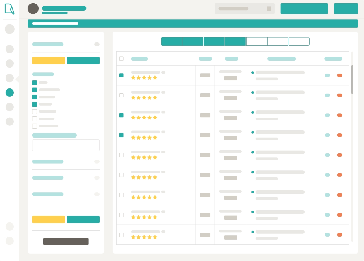The image size is (364, 261).
Task: Click the third gray navigation rail icon
Action: [x=10, y=64]
